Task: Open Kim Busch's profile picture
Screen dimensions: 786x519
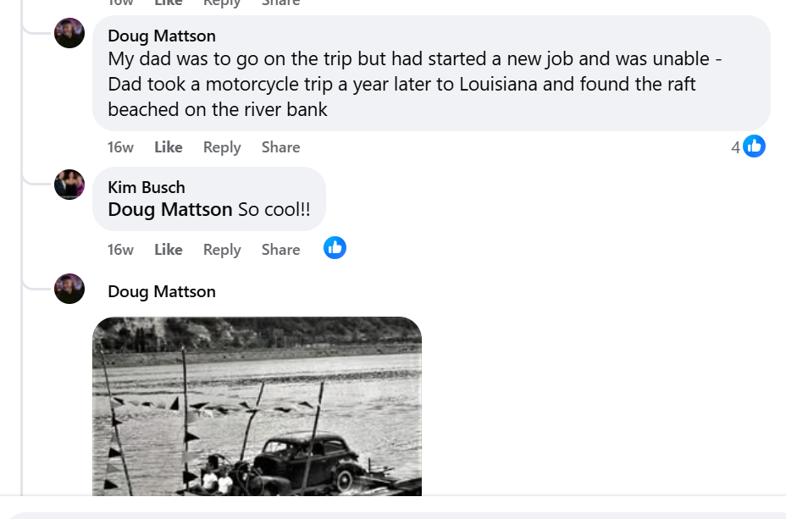Action: click(69, 185)
